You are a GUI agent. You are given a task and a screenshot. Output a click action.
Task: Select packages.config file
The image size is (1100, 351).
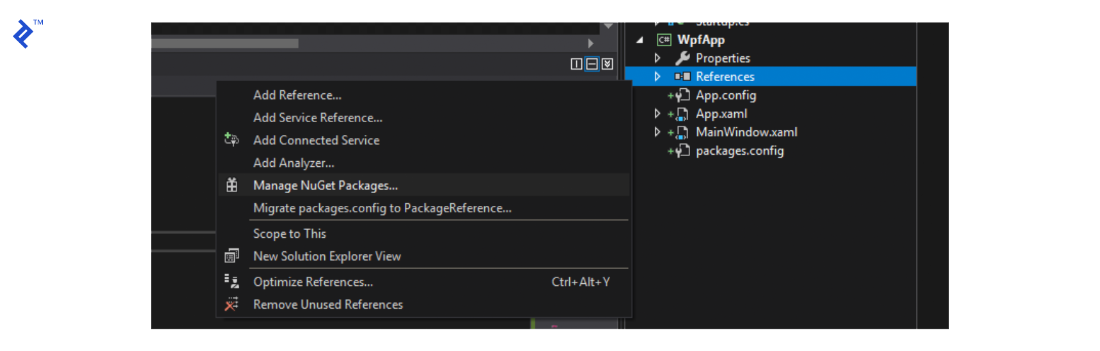pos(740,151)
